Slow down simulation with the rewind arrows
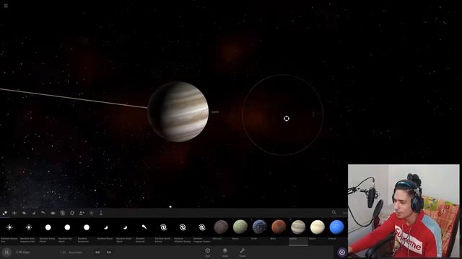Image resolution: width=462 pixels, height=259 pixels. click(x=97, y=253)
